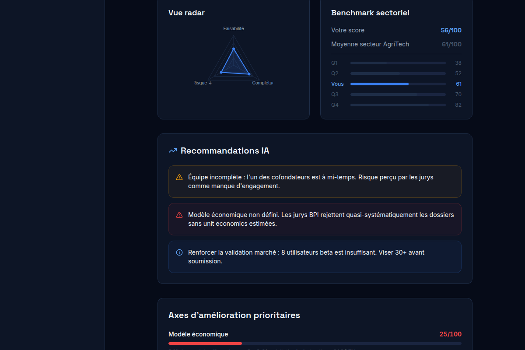Click the Q4 progress bar
The height and width of the screenshot is (350, 525).
(398, 105)
